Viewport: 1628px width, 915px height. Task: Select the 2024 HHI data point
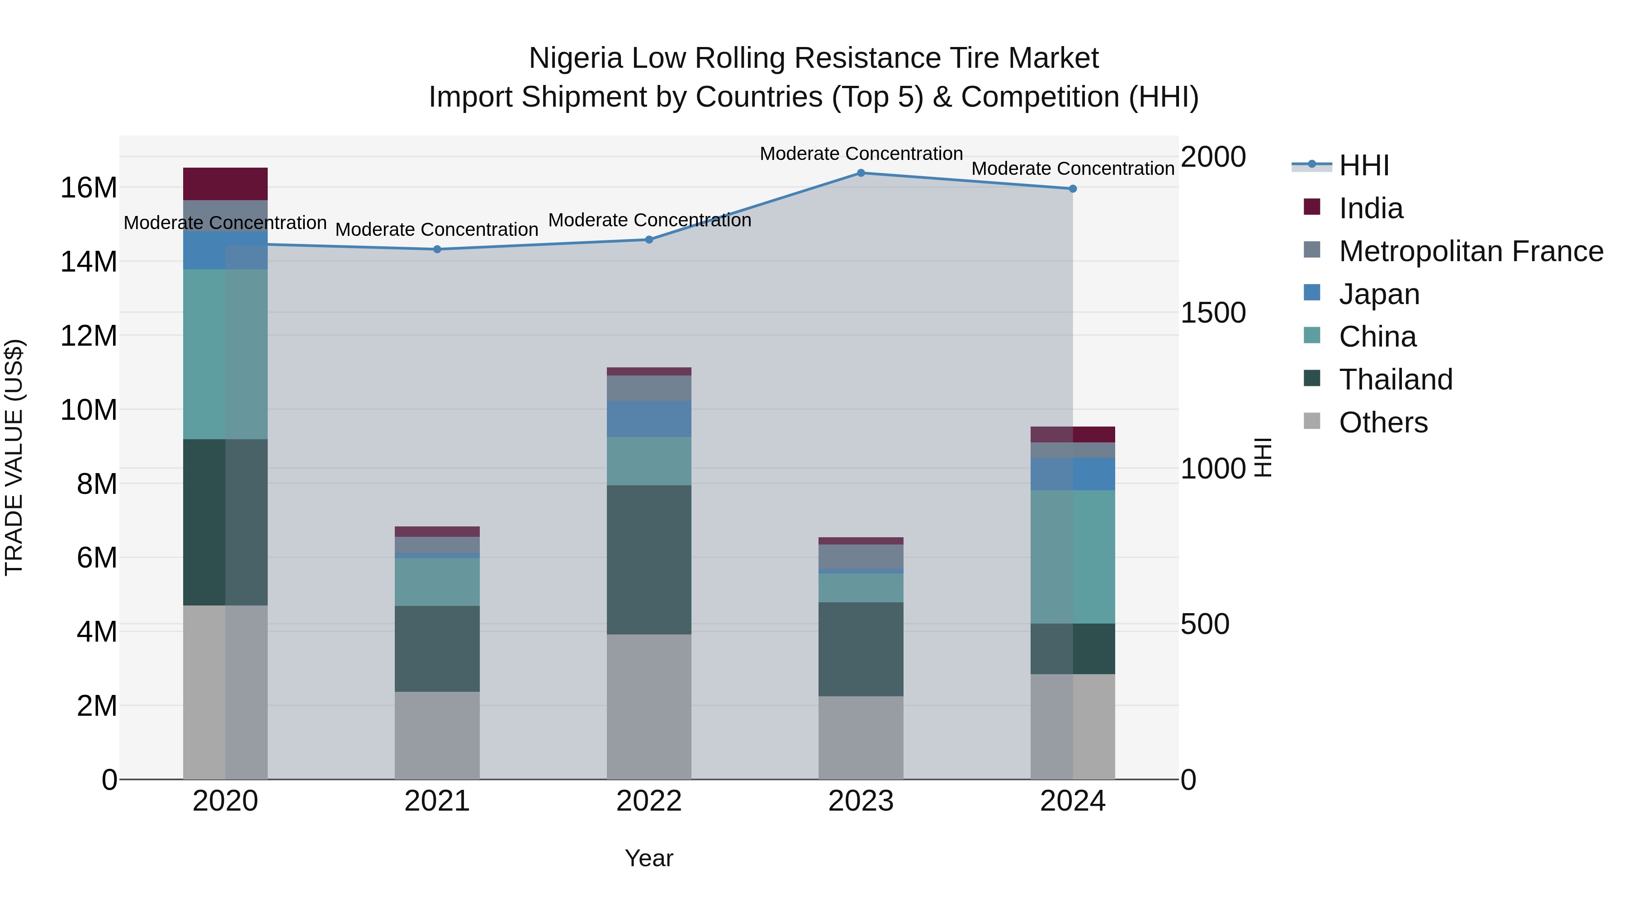tap(1073, 189)
